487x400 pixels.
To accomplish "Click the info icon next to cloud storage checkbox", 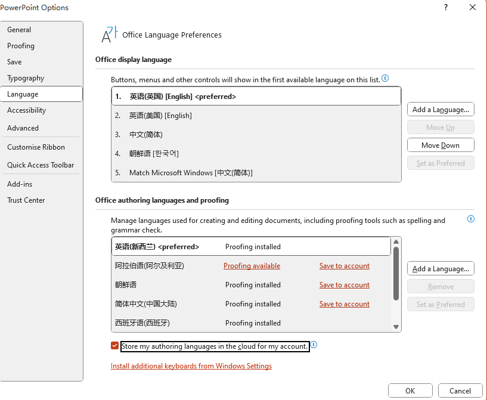I will pyautogui.click(x=314, y=345).
